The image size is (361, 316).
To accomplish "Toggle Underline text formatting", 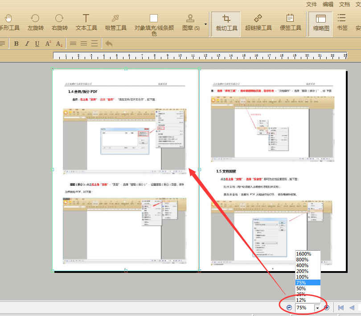I will pos(37,44).
